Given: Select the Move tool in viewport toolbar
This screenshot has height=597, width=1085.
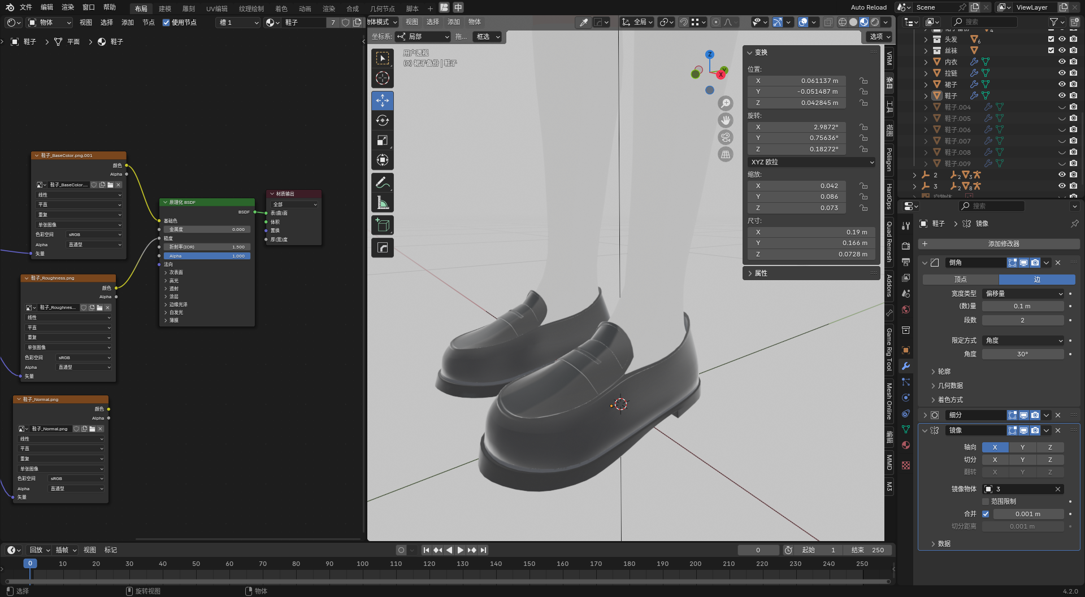Looking at the screenshot, I should click(x=383, y=101).
